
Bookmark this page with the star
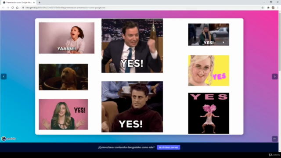tap(263, 8)
